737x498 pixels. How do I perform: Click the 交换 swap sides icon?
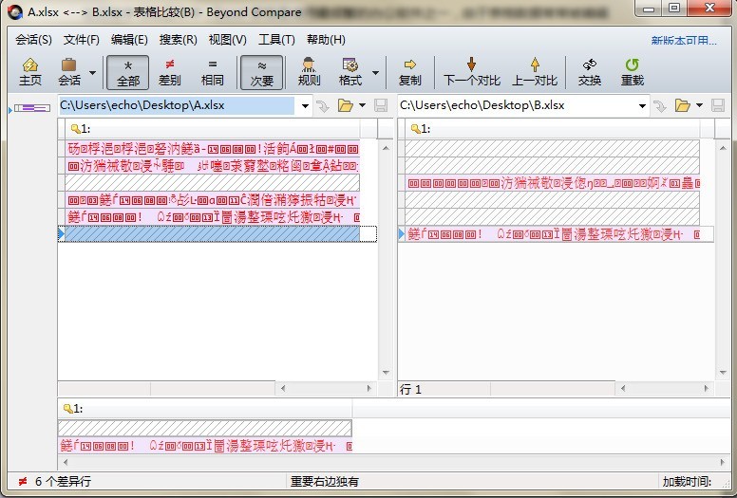(x=590, y=72)
